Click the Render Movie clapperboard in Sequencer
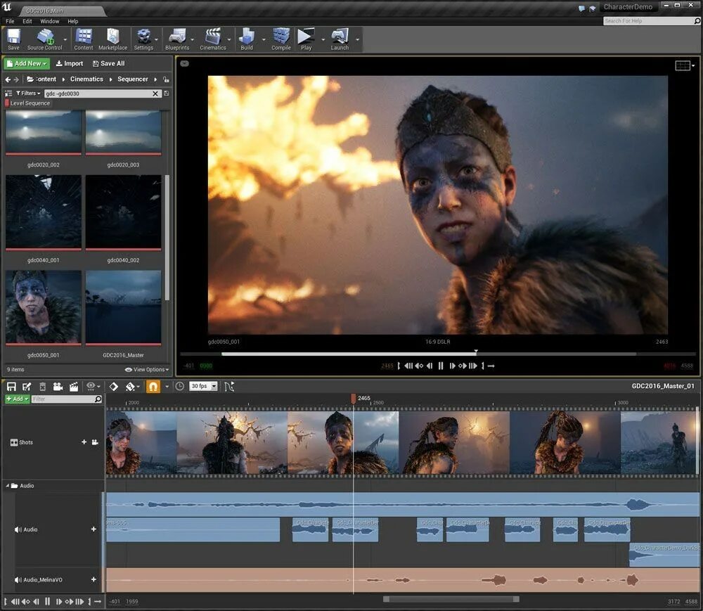This screenshot has height=611, width=703. click(x=73, y=387)
